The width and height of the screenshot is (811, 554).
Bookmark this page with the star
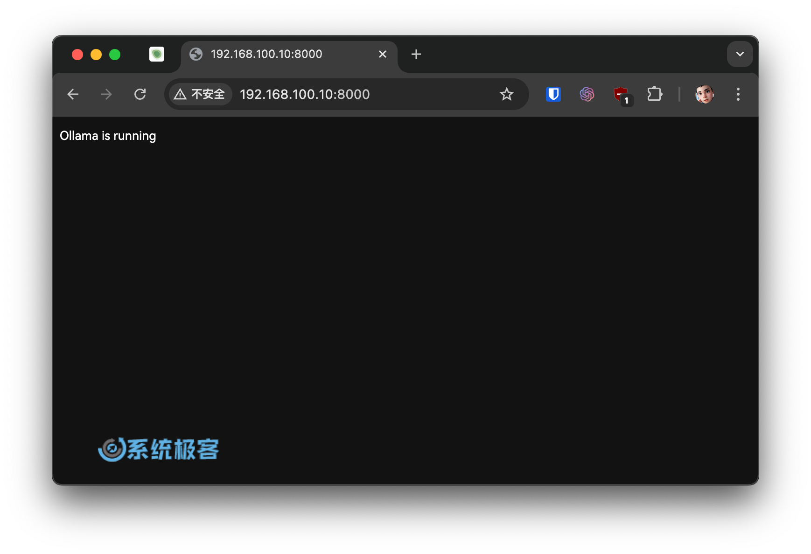click(x=507, y=94)
